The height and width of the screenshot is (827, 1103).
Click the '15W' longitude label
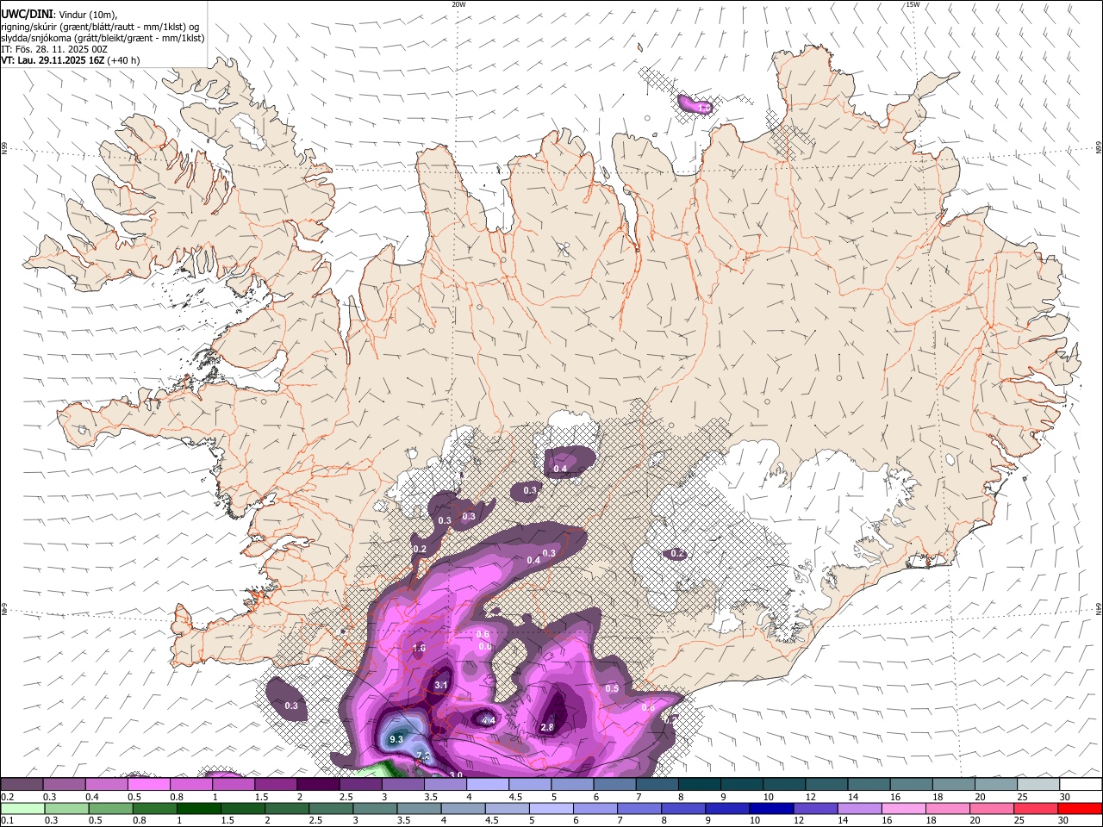tap(913, 4)
